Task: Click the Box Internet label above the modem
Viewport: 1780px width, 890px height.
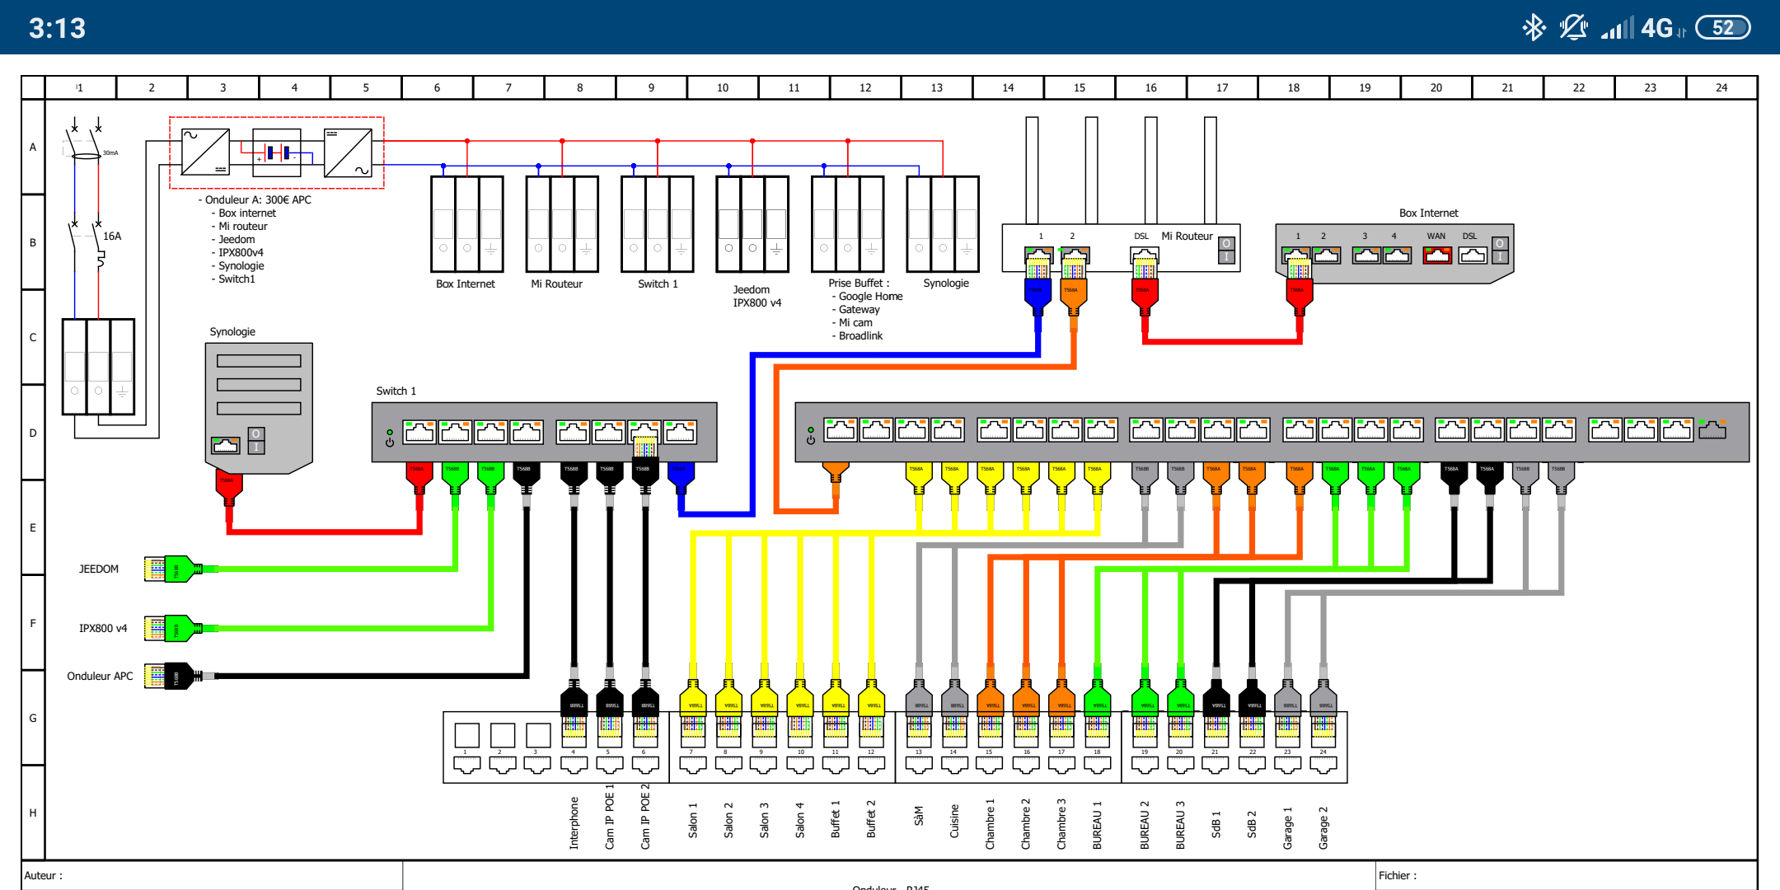Action: tap(1429, 213)
